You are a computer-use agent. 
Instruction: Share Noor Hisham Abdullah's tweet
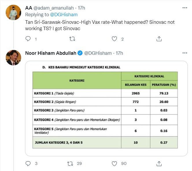(159, 163)
